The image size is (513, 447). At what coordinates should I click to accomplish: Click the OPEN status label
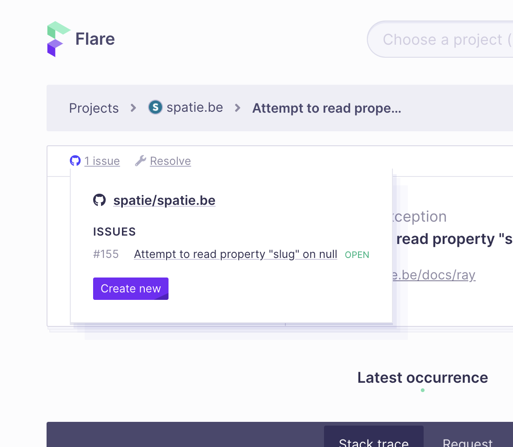tap(357, 255)
